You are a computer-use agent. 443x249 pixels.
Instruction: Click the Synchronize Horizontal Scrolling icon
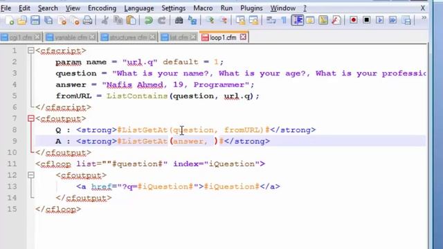coord(254,20)
